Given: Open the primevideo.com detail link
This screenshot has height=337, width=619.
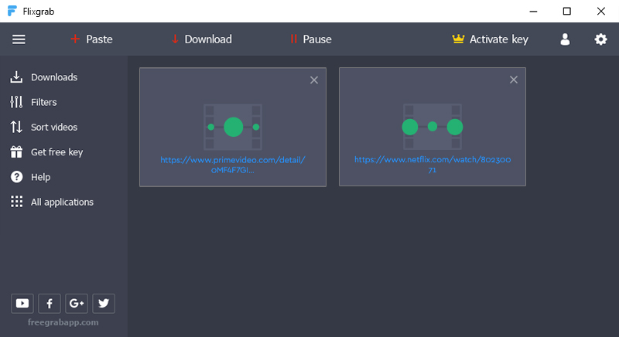Looking at the screenshot, I should pyautogui.click(x=233, y=165).
